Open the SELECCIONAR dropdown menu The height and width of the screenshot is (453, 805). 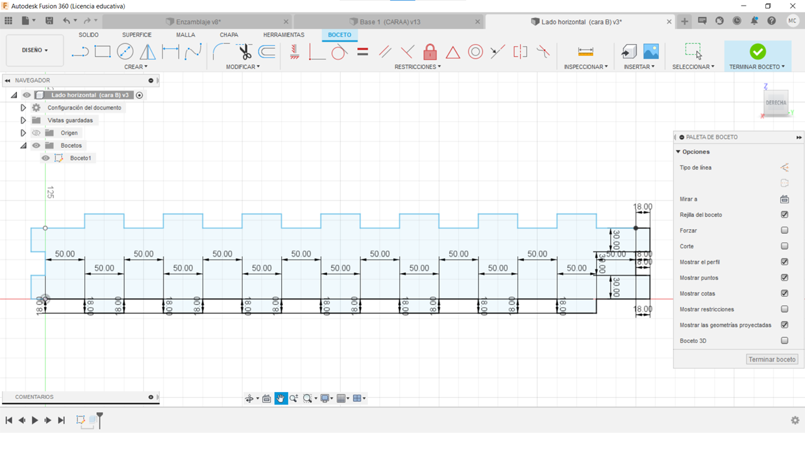[693, 67]
